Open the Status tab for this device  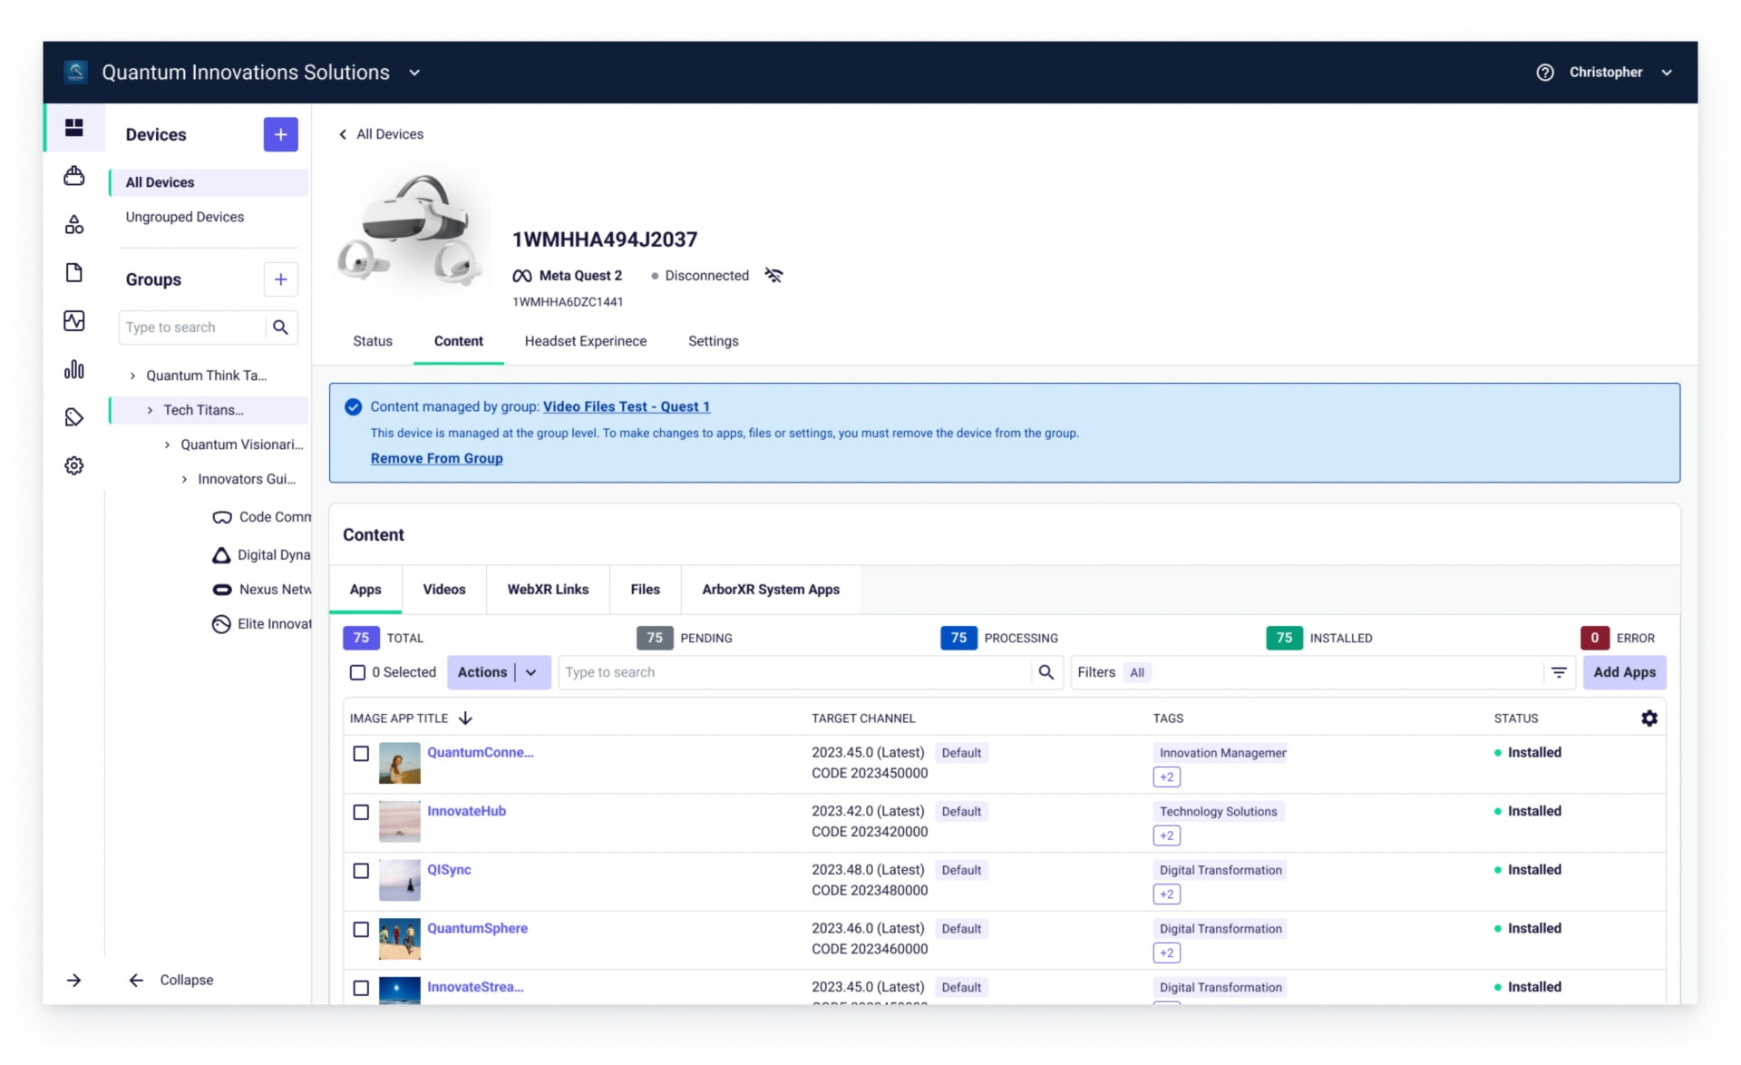coord(372,341)
